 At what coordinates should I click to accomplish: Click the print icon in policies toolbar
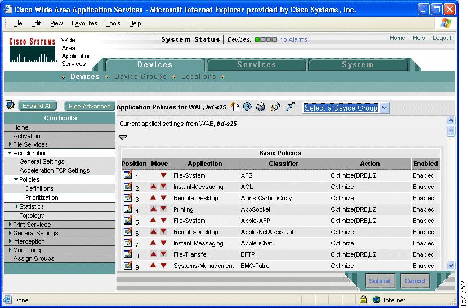click(x=260, y=107)
